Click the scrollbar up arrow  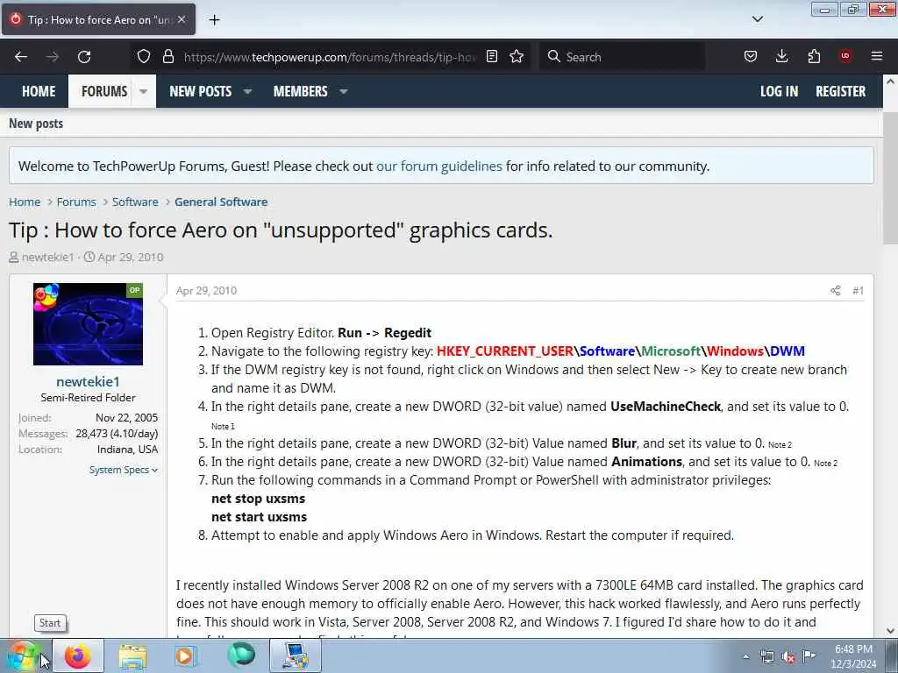[x=890, y=81]
